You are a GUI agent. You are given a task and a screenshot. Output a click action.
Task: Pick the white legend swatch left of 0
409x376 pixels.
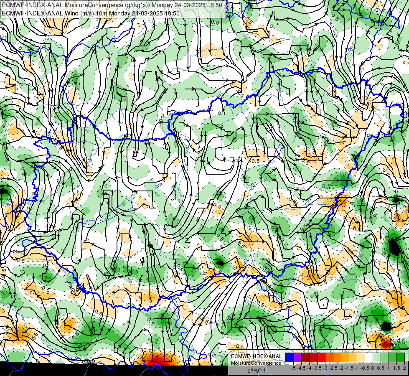(x=369, y=358)
